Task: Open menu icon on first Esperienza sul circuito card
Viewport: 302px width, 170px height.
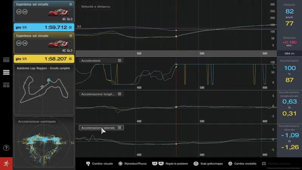Action: click(x=71, y=4)
